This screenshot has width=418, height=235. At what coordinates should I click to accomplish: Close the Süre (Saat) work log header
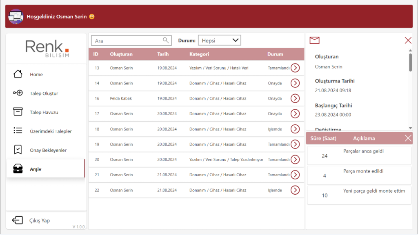(408, 138)
